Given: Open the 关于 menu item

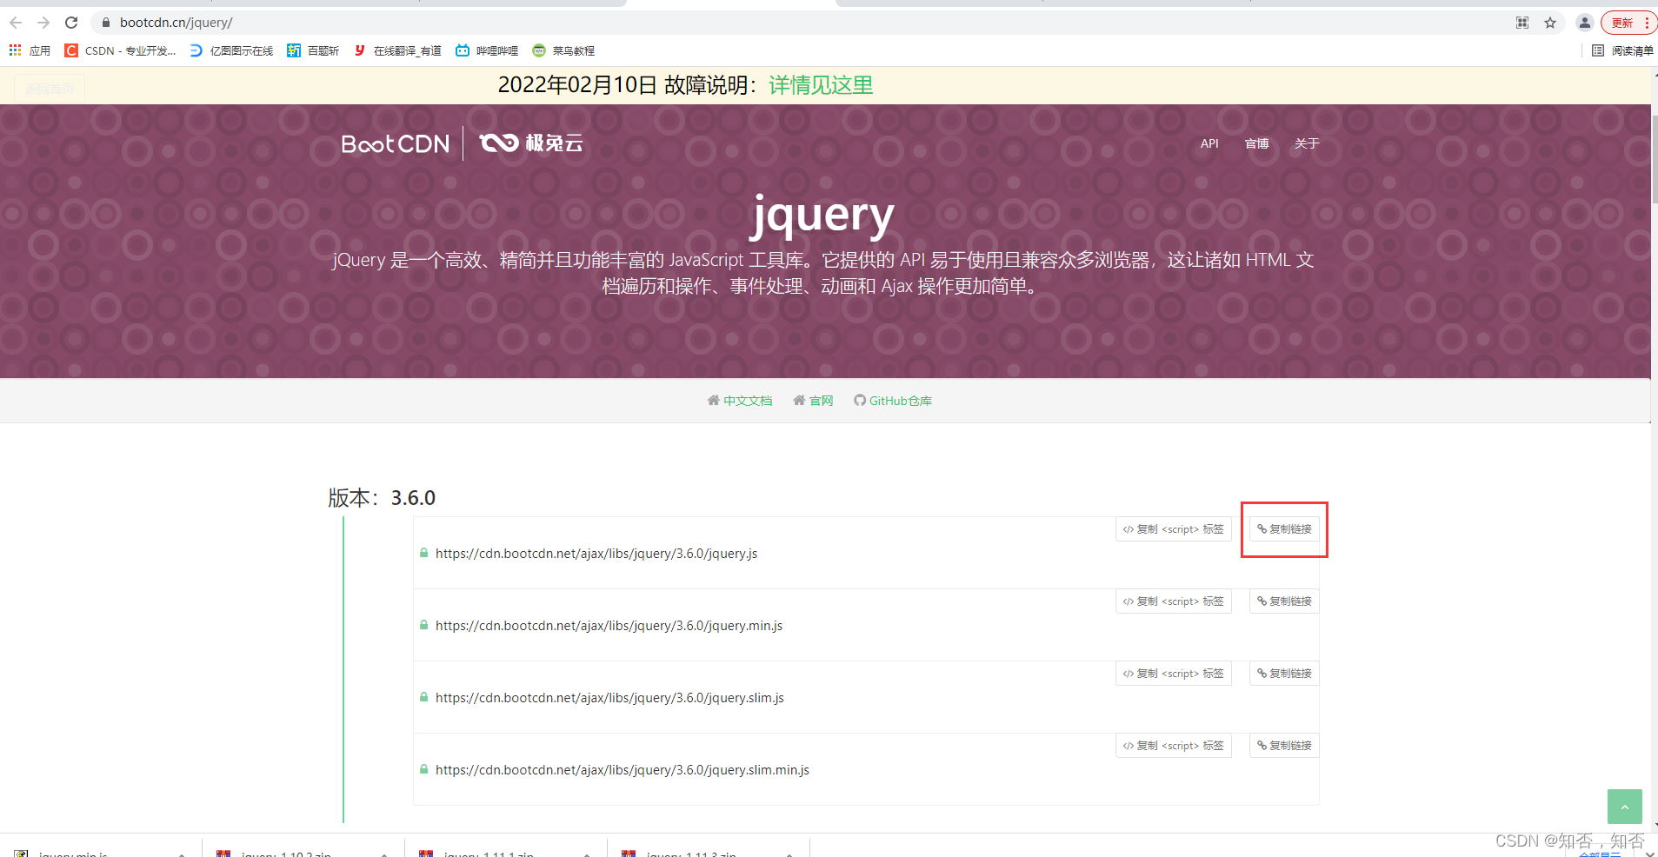Looking at the screenshot, I should [1307, 143].
